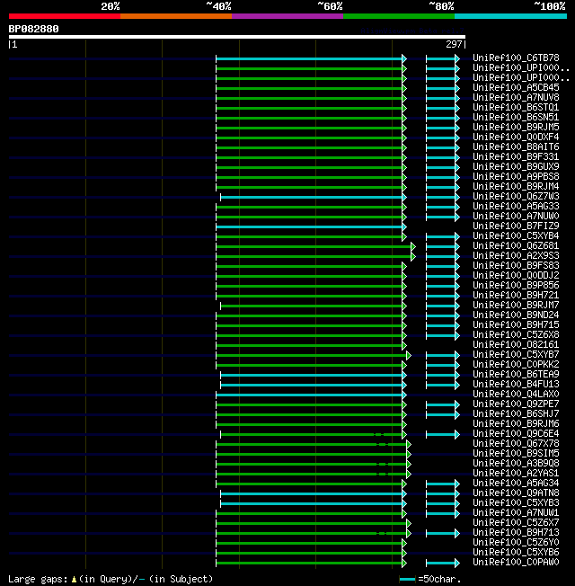Click the UniRef100_B9SIM5 label

click(x=516, y=453)
